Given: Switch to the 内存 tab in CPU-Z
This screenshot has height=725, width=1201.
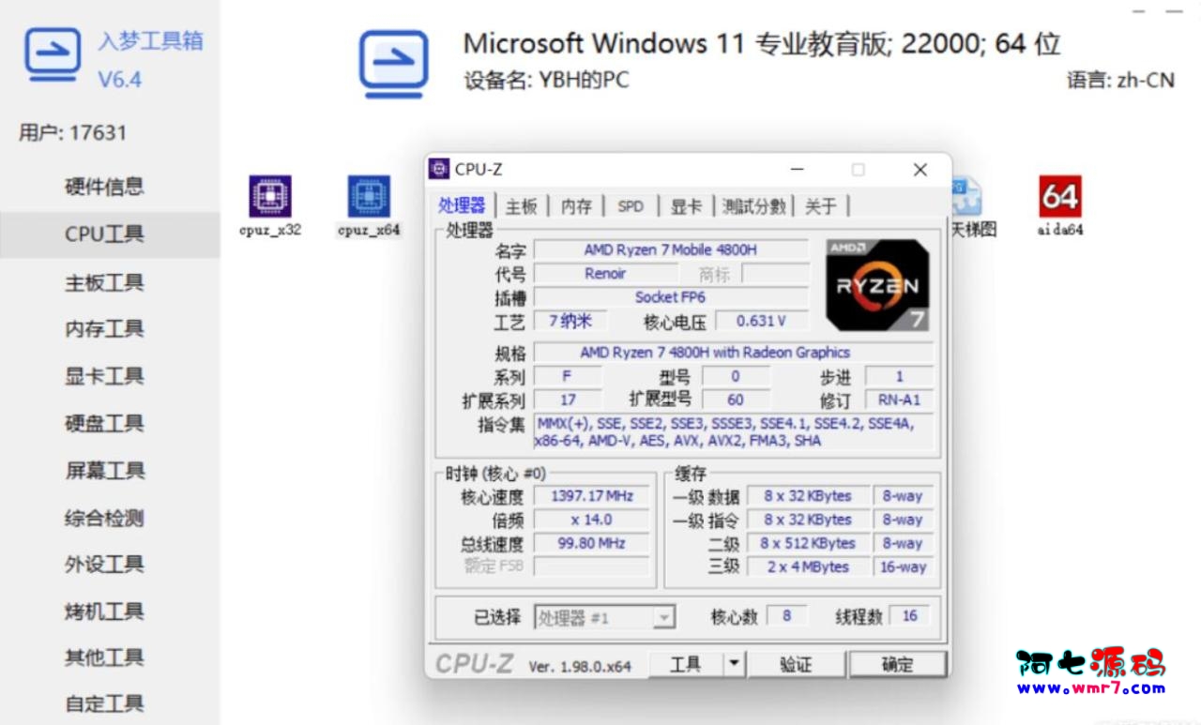Looking at the screenshot, I should point(576,206).
